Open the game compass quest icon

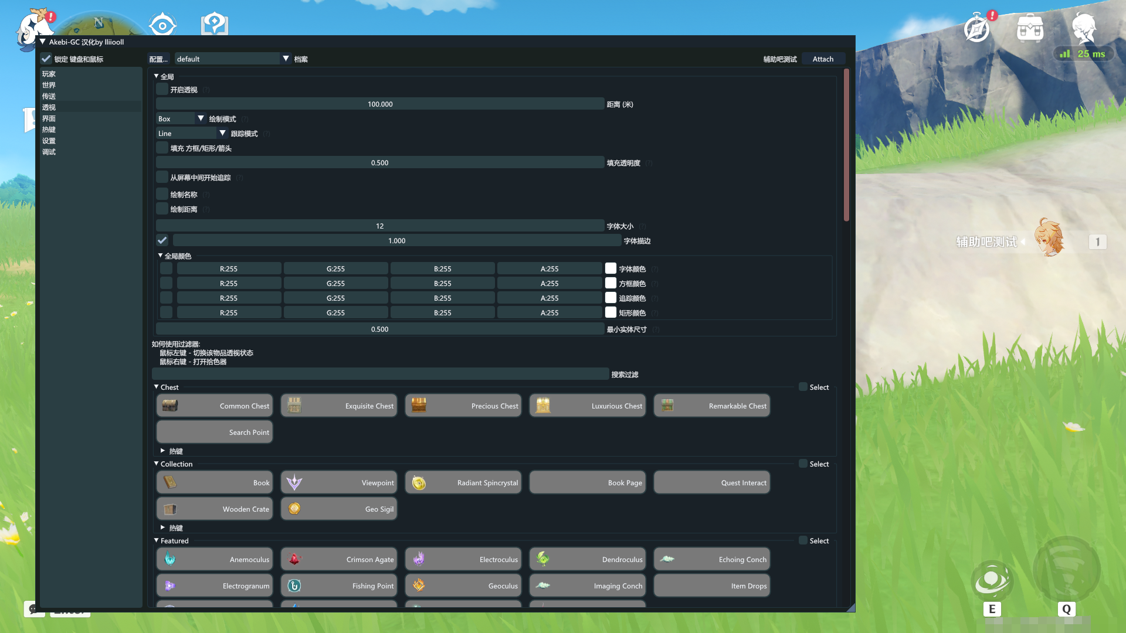pyautogui.click(x=977, y=28)
